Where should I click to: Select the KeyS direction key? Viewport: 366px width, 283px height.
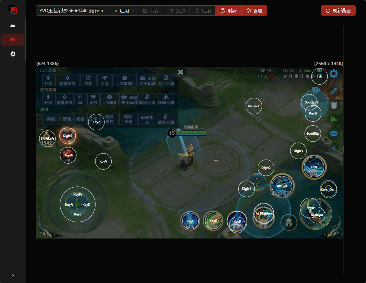(78, 214)
